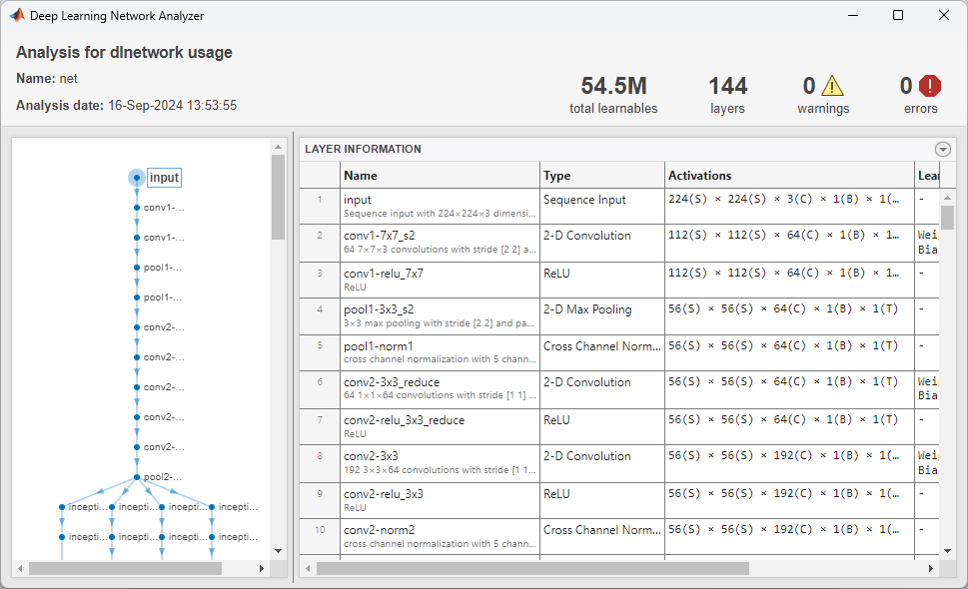Click the pool2 node in the graph
The image size is (968, 589).
(137, 477)
